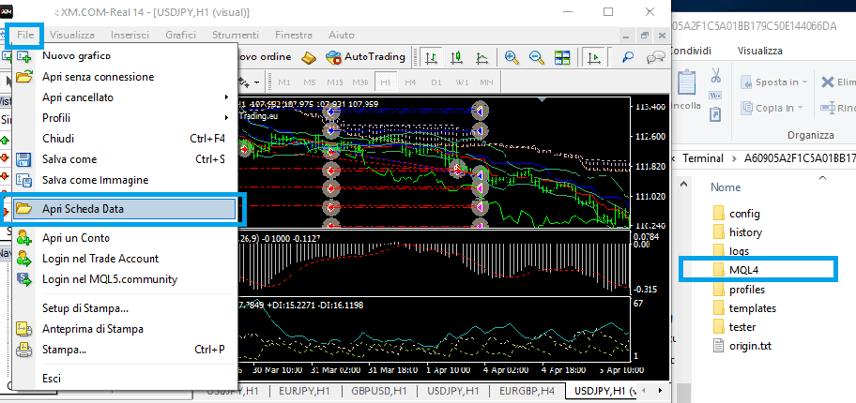856x403 pixels.
Task: Click the zoom out magnifier
Action: [537, 57]
